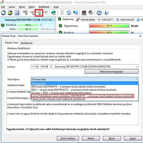Viewport: 143px width, 143px height.
Task: Click the Hőm. 30 °C temperature bar
Action: click(x=28, y=29)
